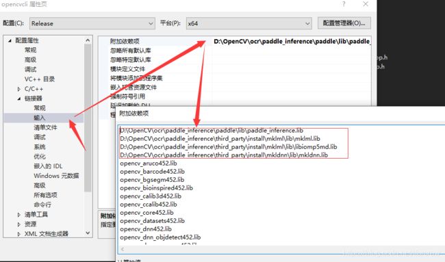Click opencv_datasets452.lib entry

(153, 221)
